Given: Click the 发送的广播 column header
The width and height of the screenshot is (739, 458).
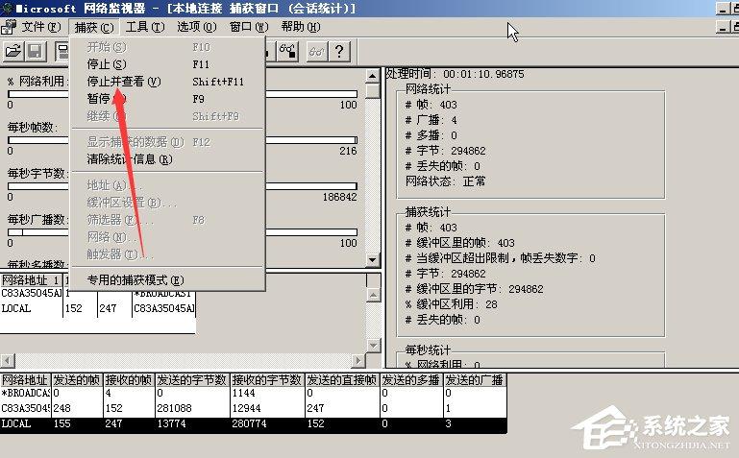Looking at the screenshot, I should [x=475, y=380].
